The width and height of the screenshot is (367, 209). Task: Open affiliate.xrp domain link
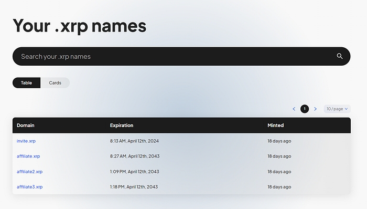tap(28, 156)
